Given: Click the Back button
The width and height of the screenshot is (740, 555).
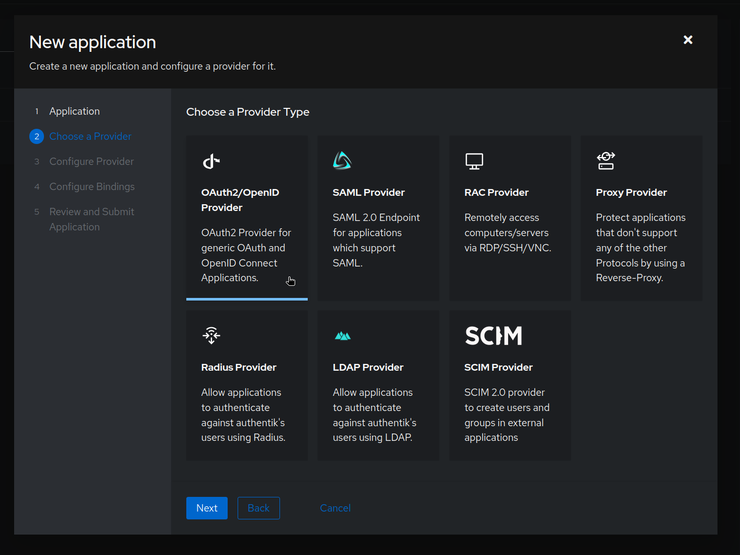Looking at the screenshot, I should coord(259,508).
